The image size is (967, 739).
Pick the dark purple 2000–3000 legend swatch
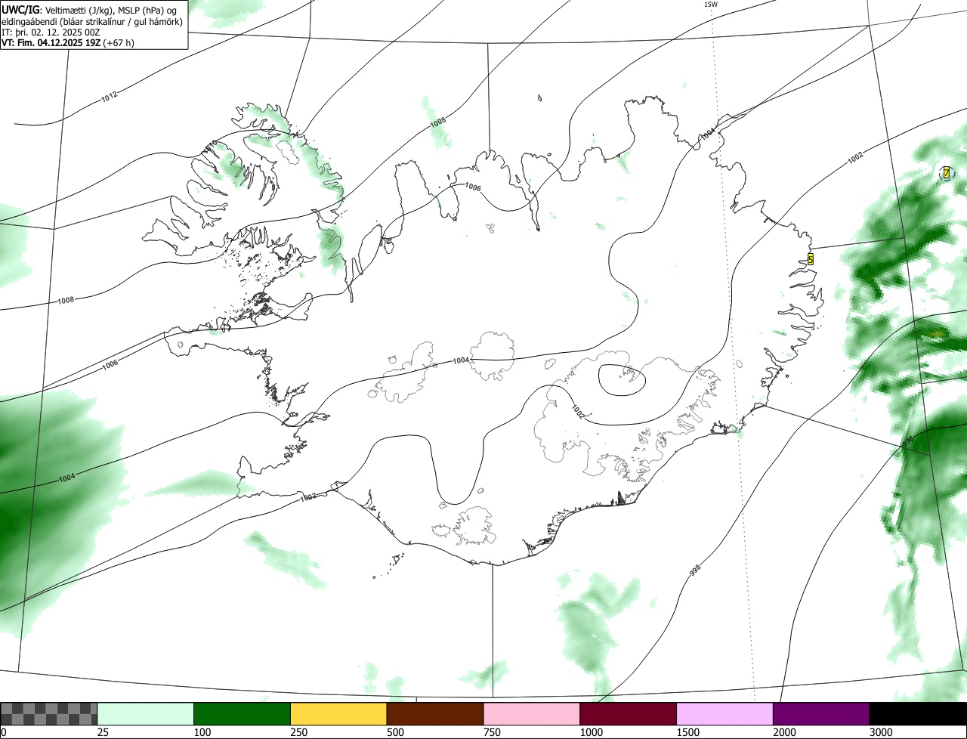[821, 714]
